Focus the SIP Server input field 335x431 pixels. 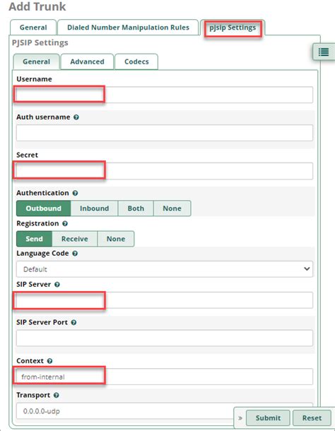pos(165,300)
